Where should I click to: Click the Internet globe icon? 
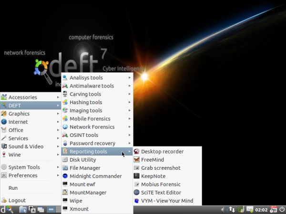(4, 122)
